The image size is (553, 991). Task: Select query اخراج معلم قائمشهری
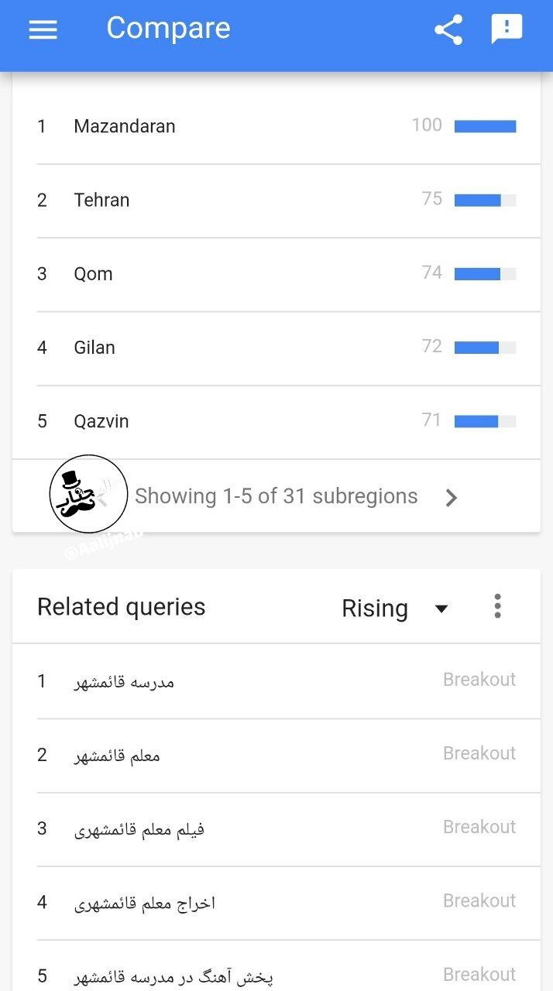[x=145, y=903]
